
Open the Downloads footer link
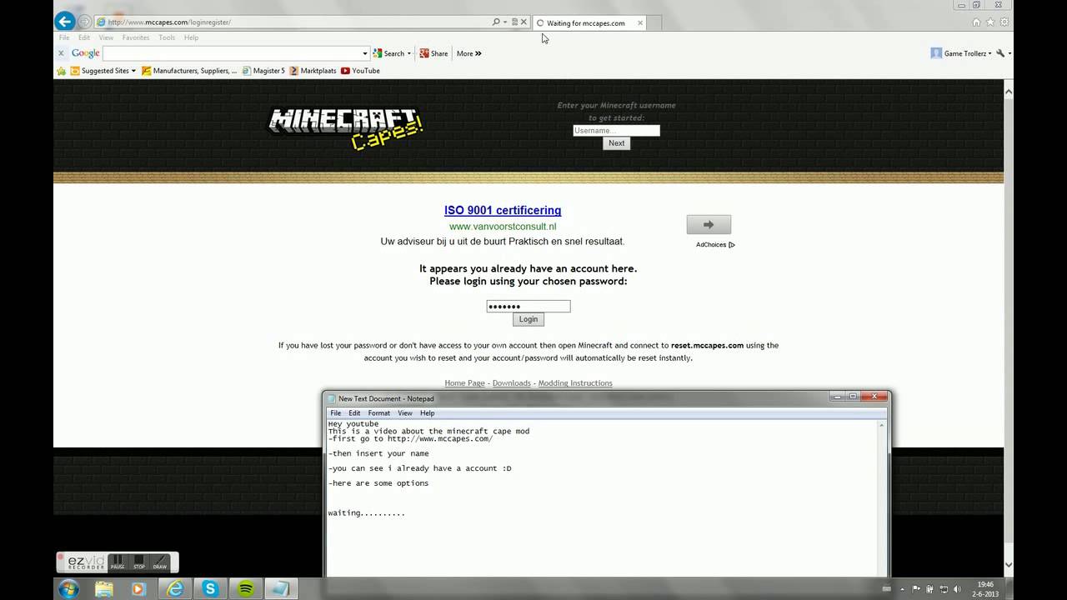pos(511,383)
